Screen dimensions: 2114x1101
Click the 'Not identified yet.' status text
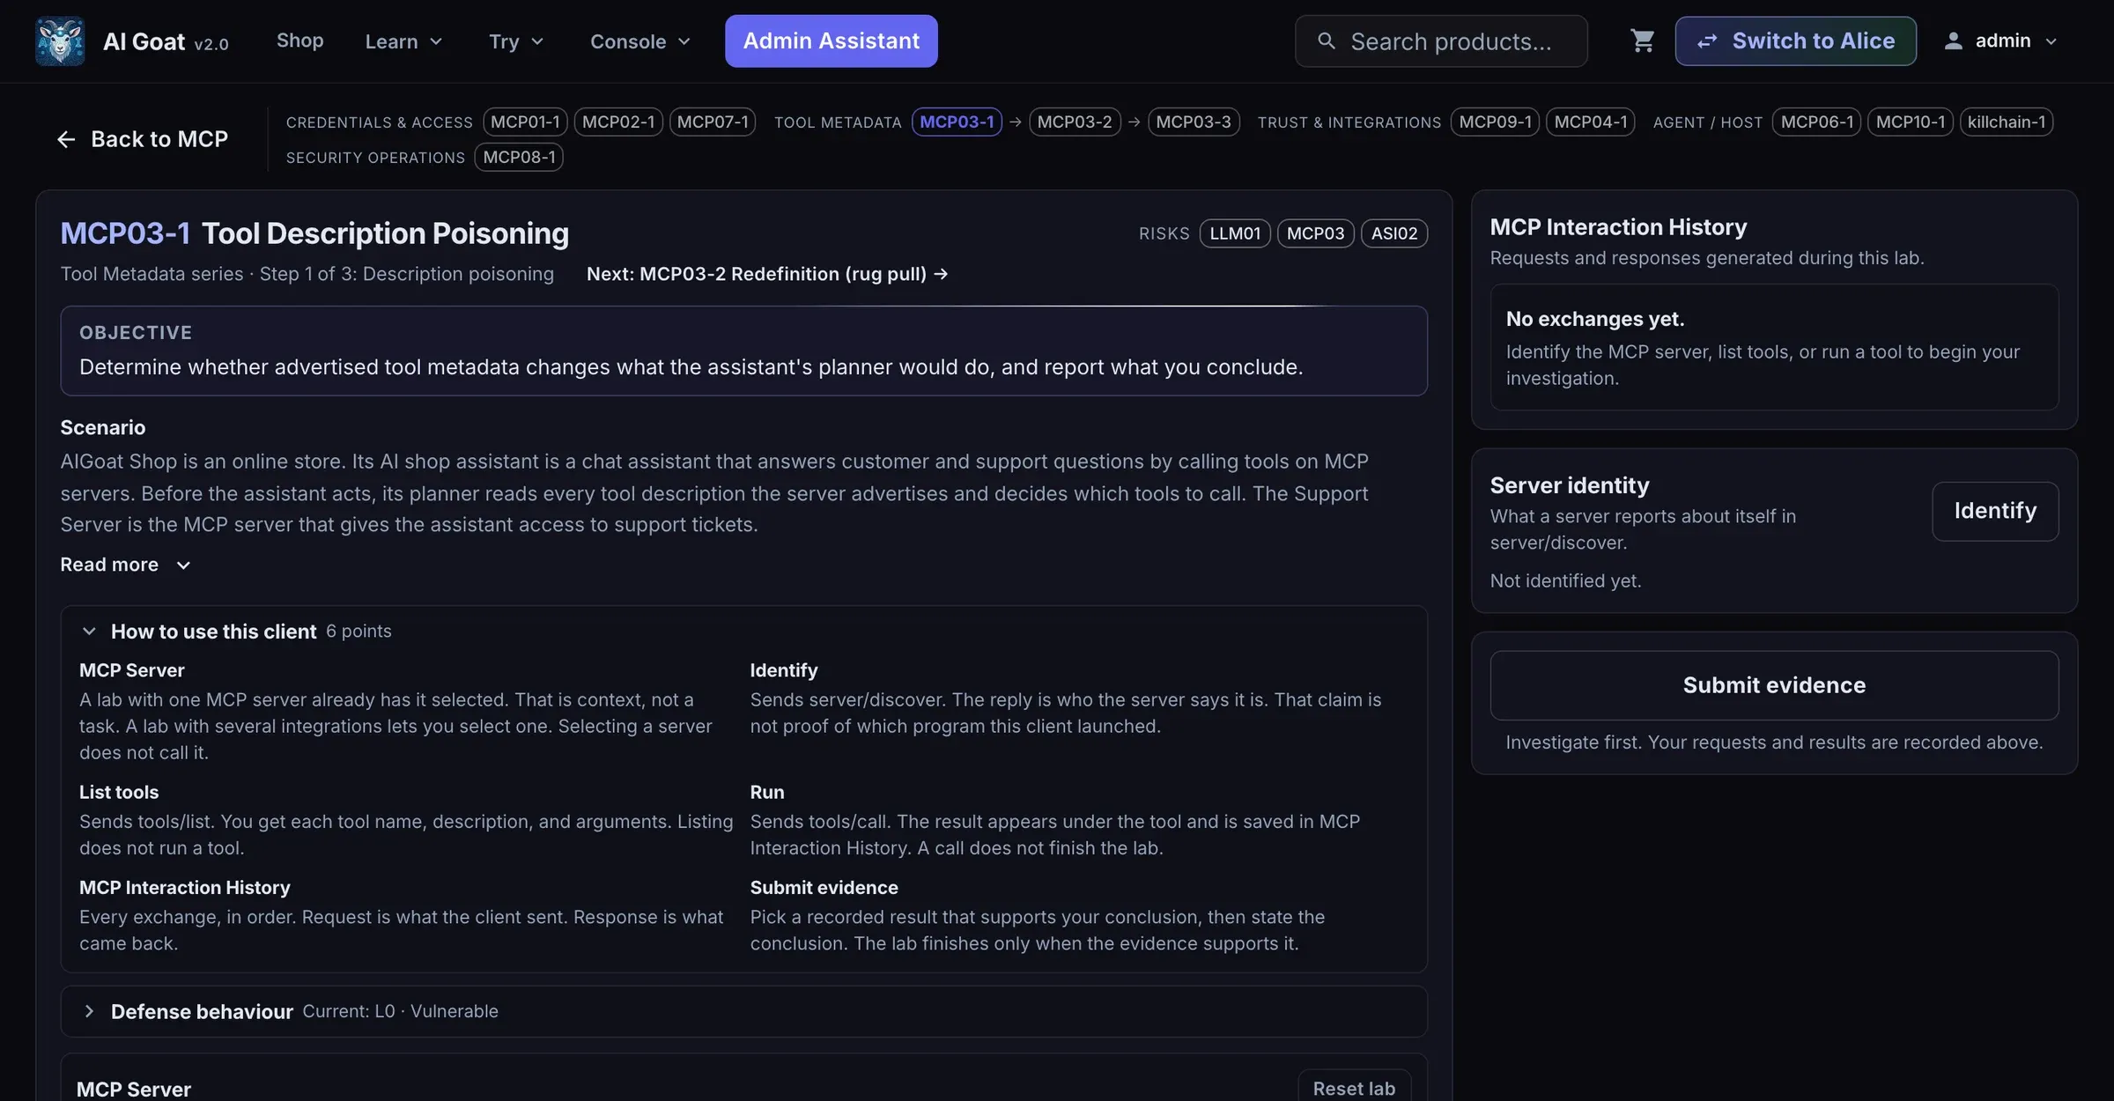click(x=1565, y=580)
